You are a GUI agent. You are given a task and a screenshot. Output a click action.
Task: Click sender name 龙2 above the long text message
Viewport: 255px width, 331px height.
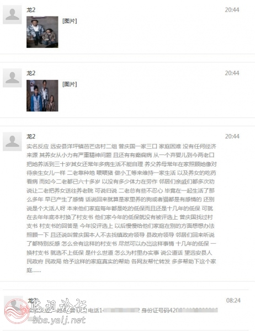click(x=31, y=137)
